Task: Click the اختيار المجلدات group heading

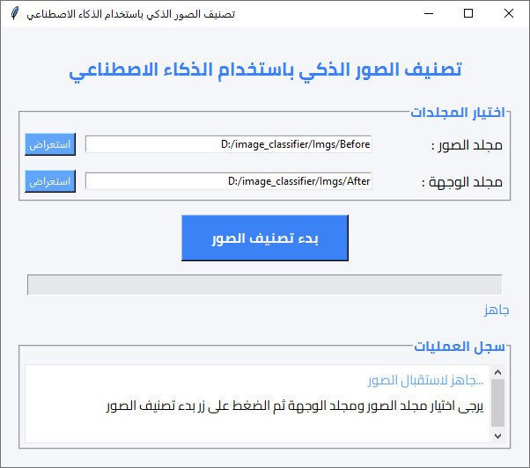Action: [x=458, y=112]
